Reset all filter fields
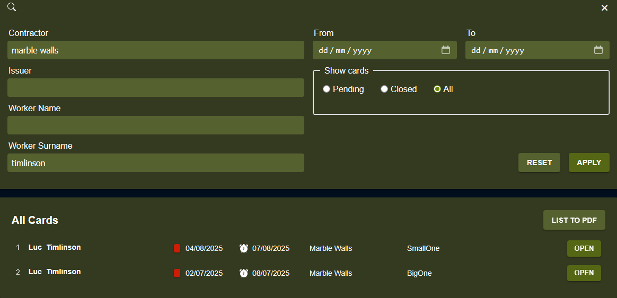Image resolution: width=617 pixels, height=298 pixels. pyautogui.click(x=539, y=162)
